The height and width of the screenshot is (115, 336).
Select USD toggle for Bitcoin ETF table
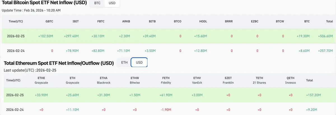112,3
